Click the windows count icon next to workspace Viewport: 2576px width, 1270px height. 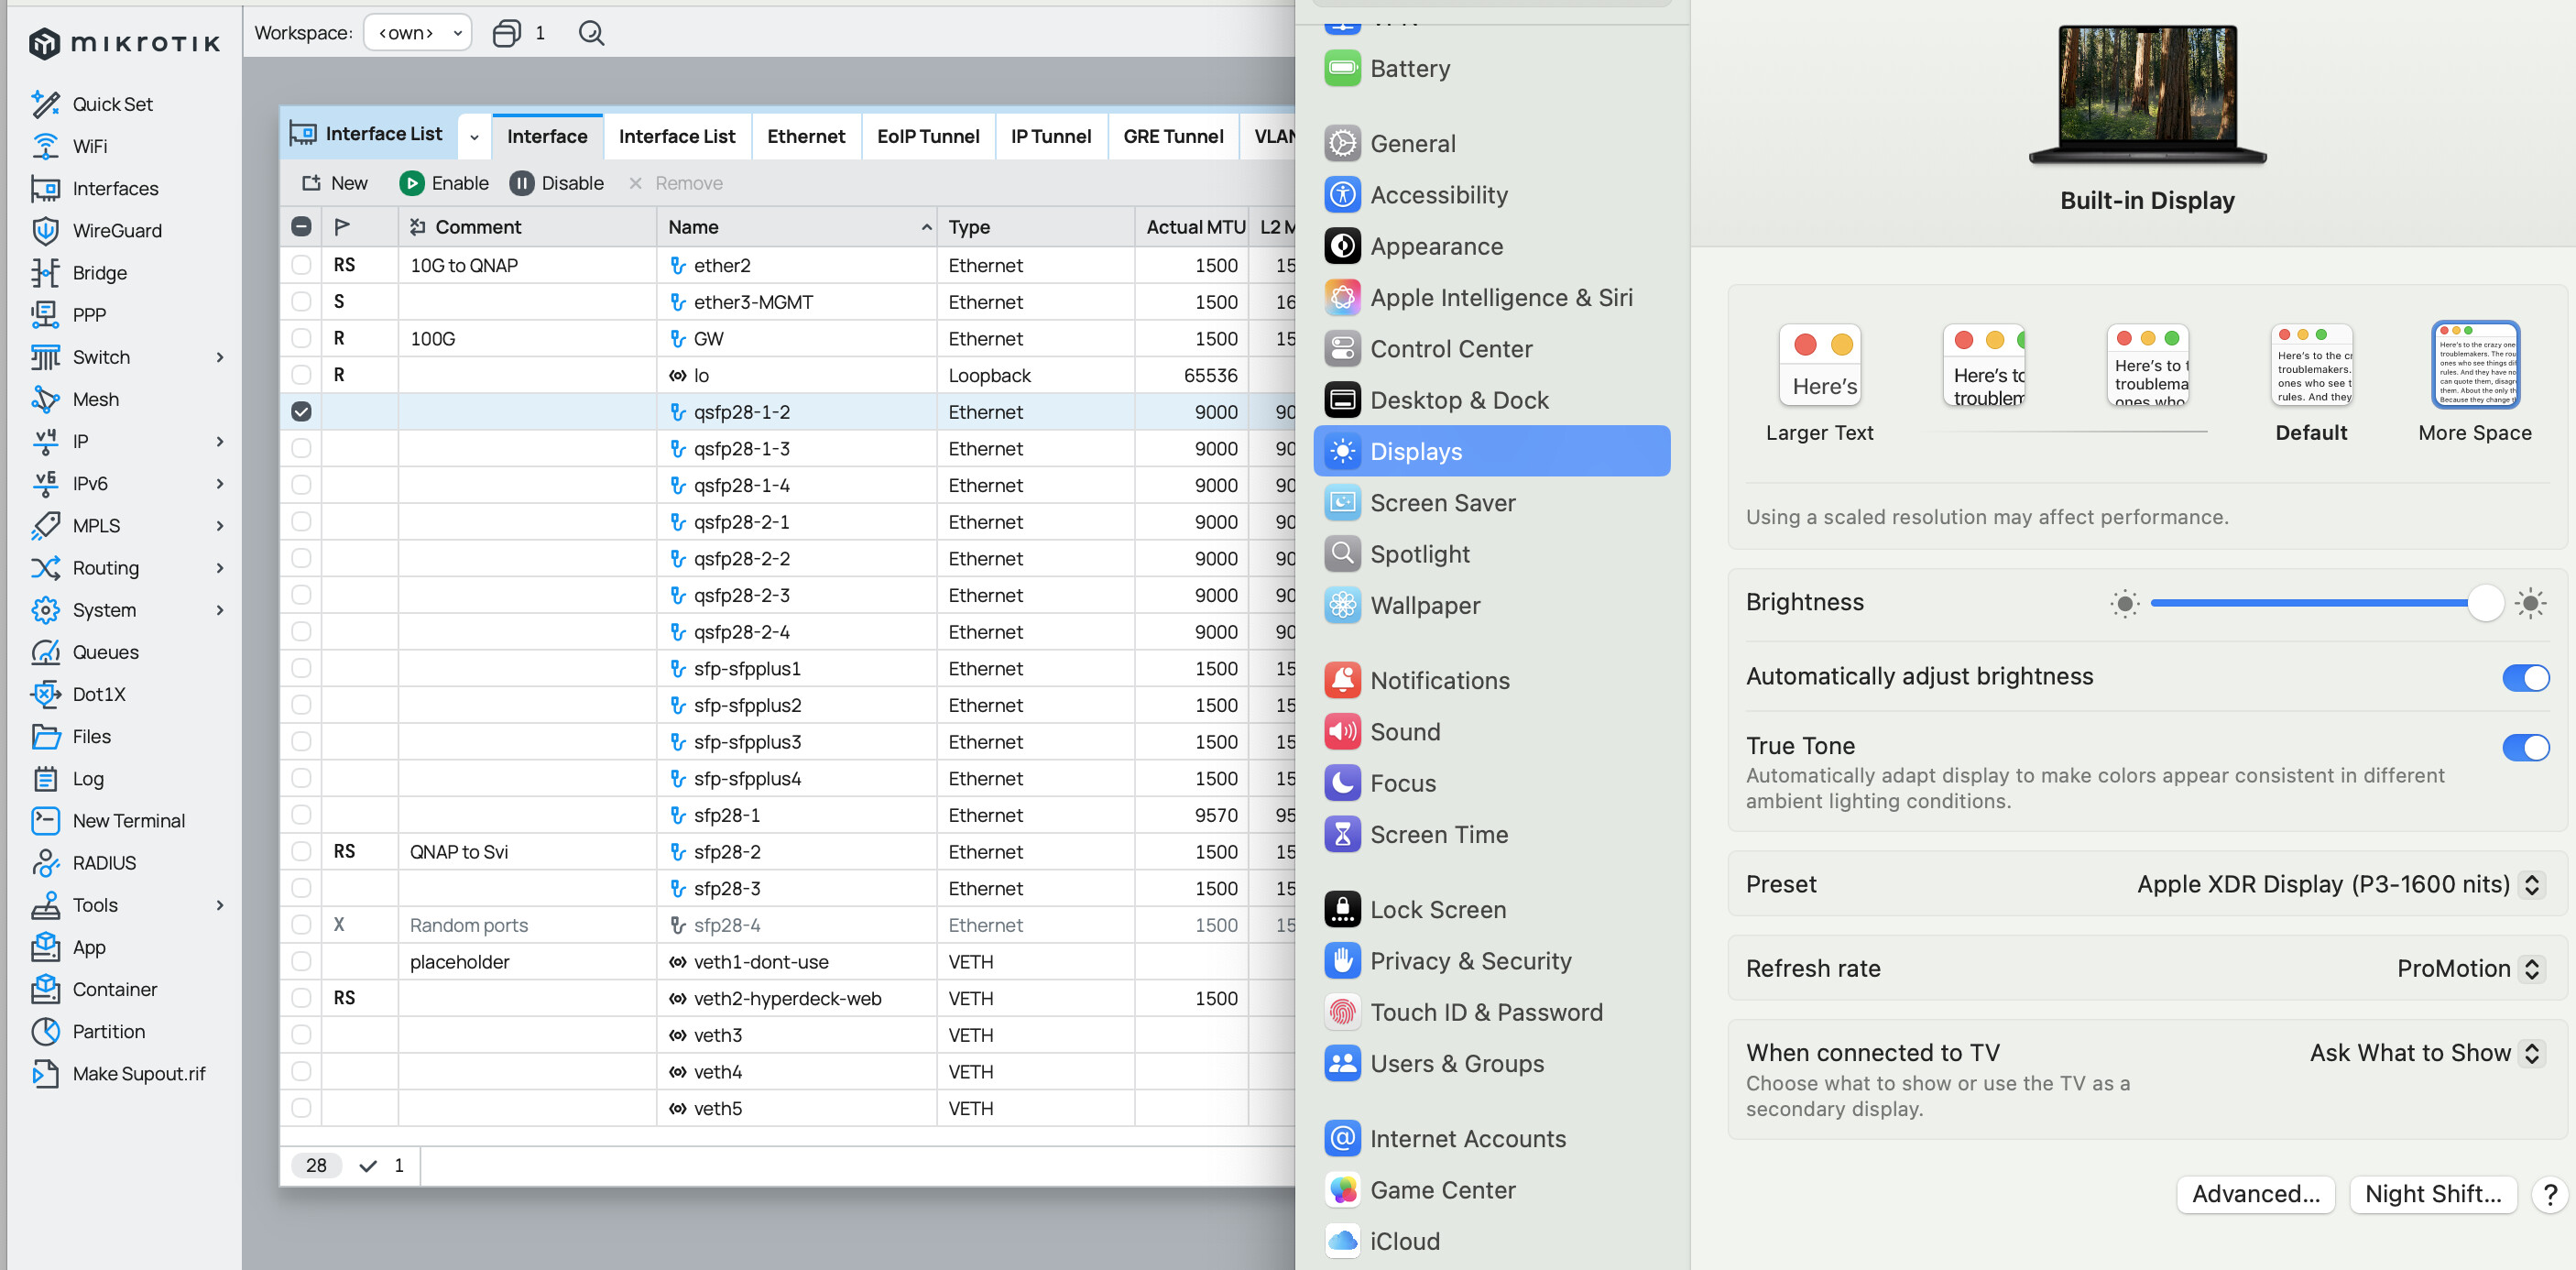click(506, 33)
